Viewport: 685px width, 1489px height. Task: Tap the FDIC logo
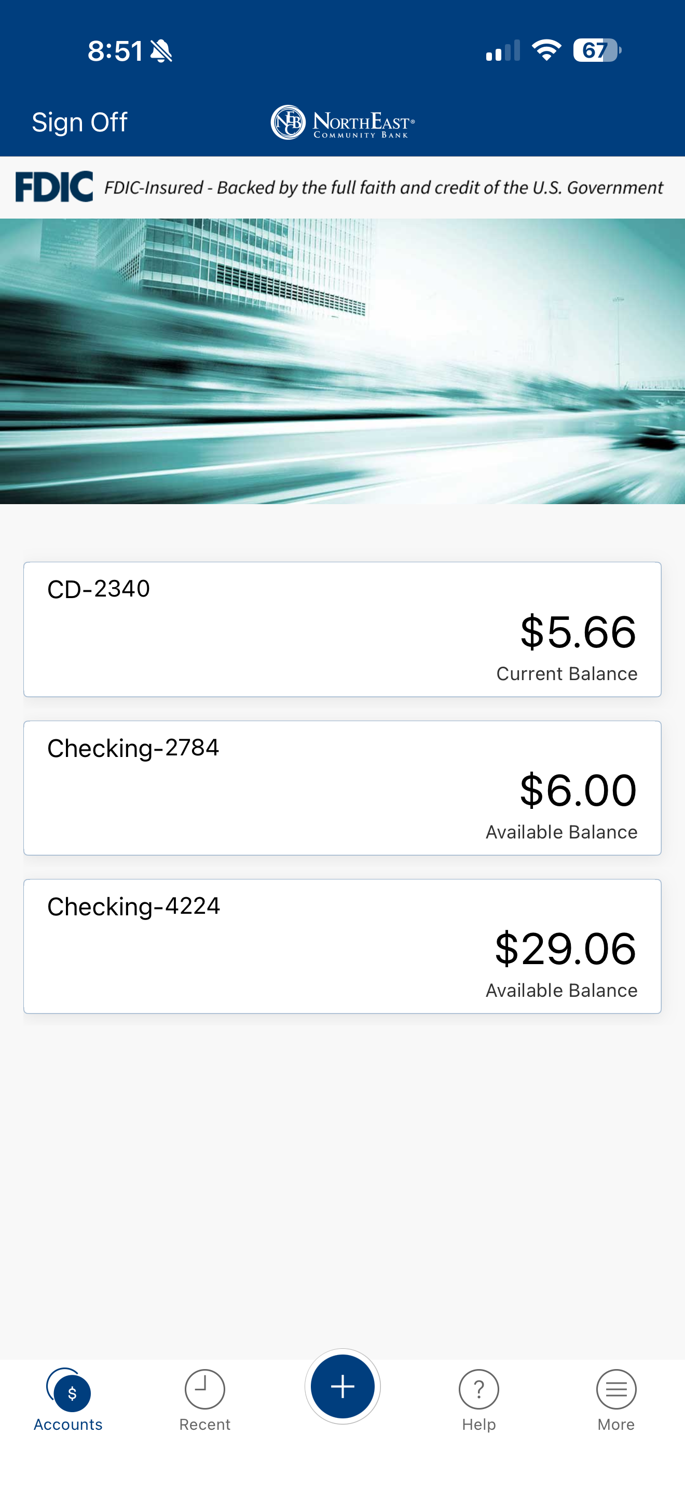tap(54, 187)
